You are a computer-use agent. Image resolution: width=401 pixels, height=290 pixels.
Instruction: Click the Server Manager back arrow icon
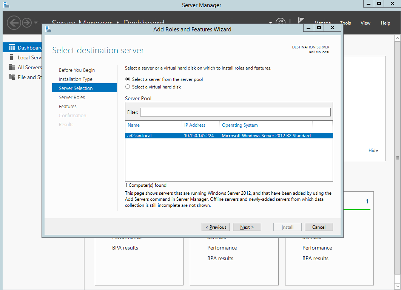(x=14, y=23)
